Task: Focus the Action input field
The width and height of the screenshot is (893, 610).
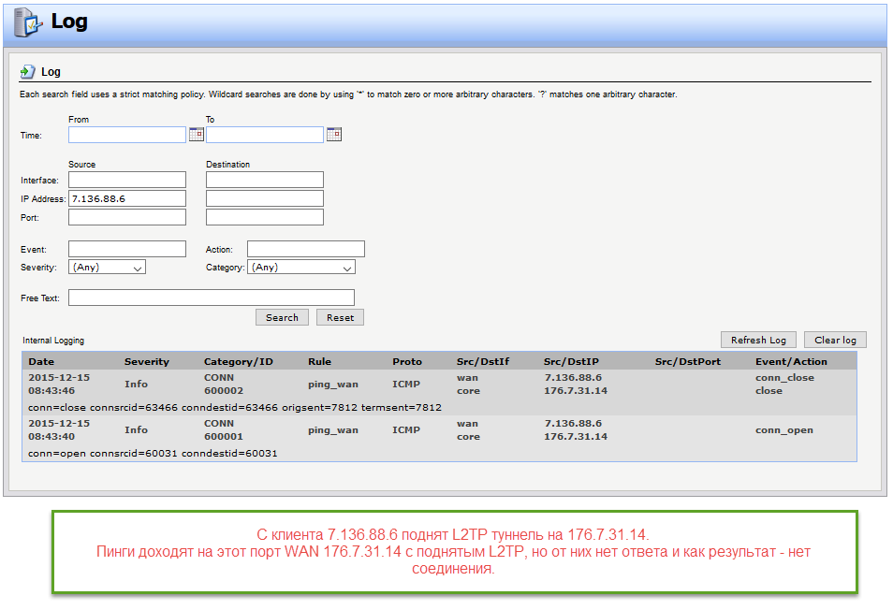Action: point(306,249)
